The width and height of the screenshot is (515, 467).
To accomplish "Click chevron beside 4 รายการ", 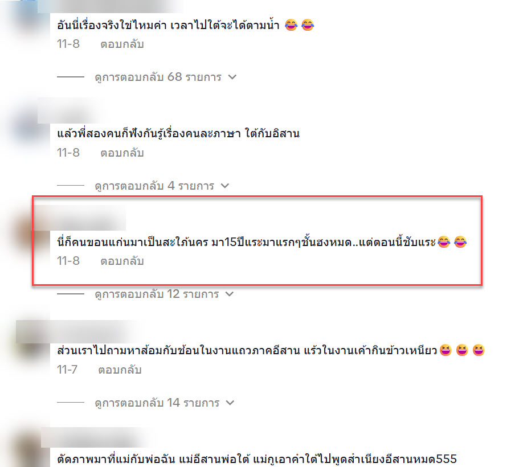I will (225, 186).
